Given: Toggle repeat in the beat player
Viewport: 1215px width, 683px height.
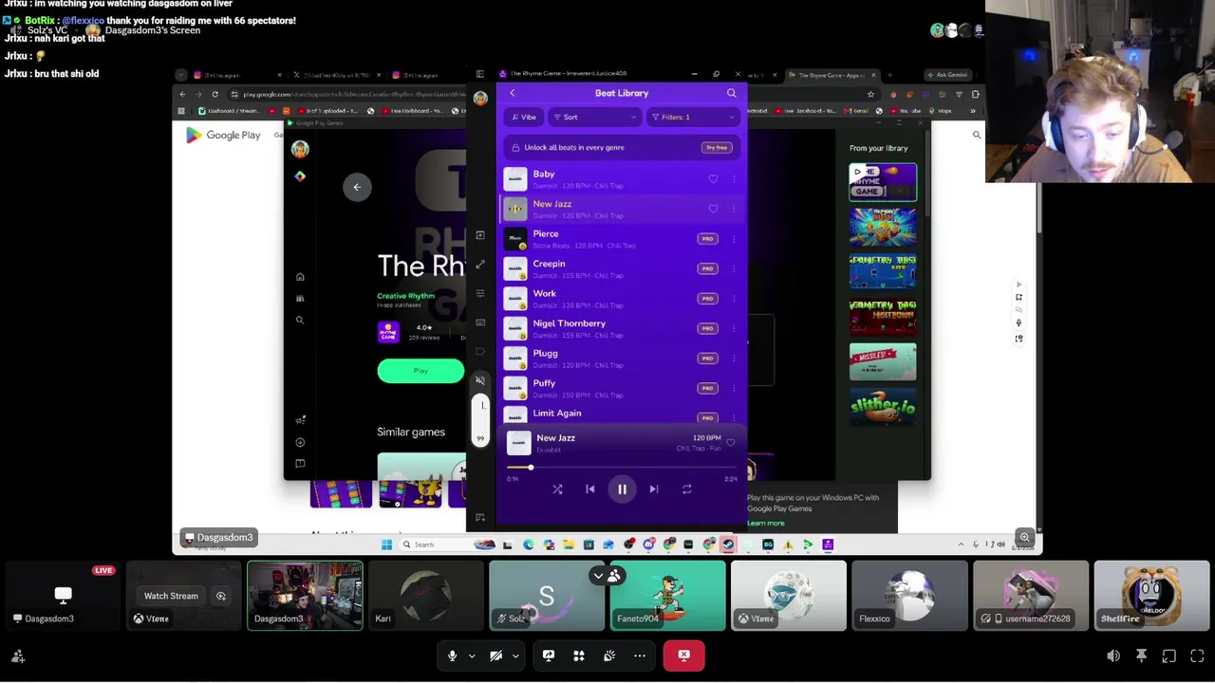Looking at the screenshot, I should pyautogui.click(x=686, y=489).
